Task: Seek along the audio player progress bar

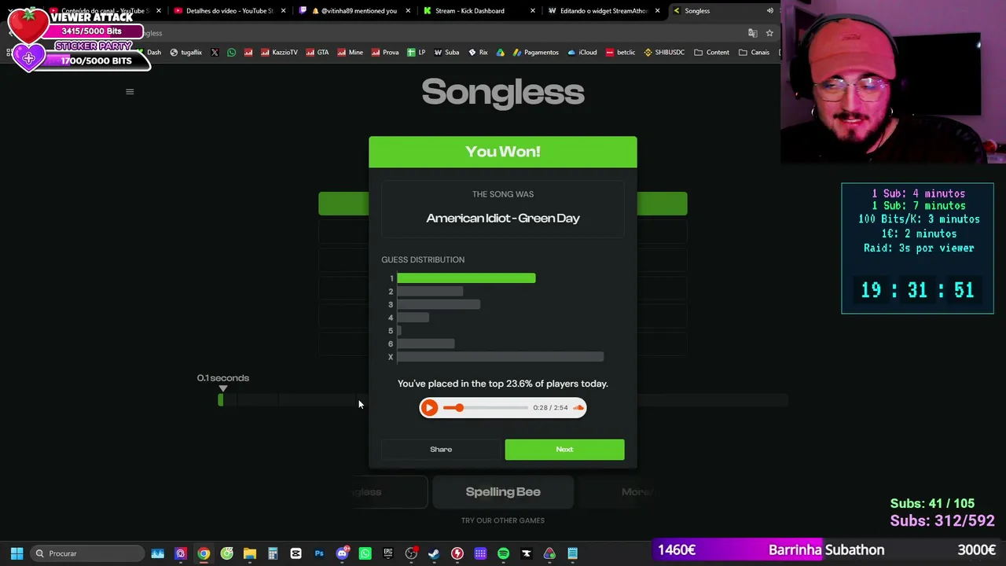Action: pos(485,407)
